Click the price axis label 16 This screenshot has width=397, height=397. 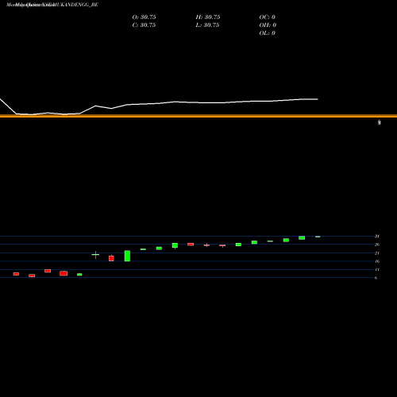[x=377, y=261]
